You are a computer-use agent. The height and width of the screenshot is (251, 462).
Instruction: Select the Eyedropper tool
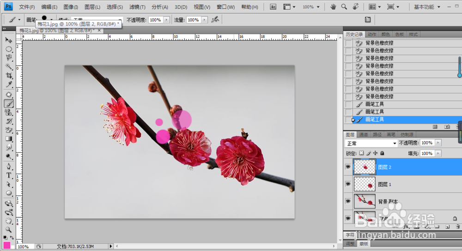point(9,85)
